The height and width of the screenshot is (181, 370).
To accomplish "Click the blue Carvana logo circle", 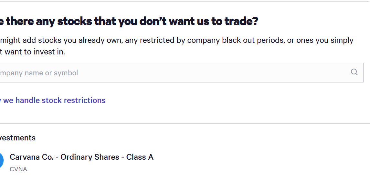I will (x=1, y=161).
